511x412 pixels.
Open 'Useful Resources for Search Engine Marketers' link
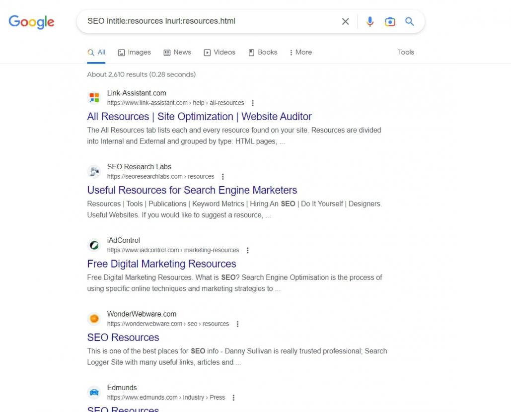(192, 190)
